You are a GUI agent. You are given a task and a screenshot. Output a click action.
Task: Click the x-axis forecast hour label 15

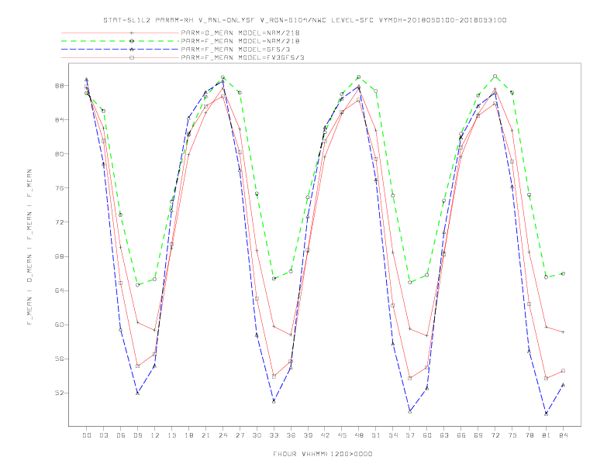pyautogui.click(x=171, y=435)
